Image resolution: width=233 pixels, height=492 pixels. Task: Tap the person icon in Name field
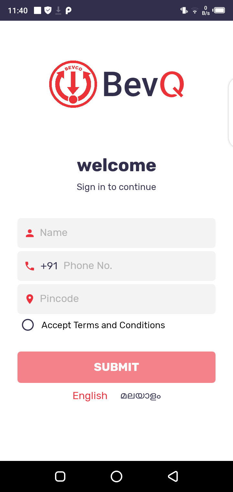click(30, 233)
